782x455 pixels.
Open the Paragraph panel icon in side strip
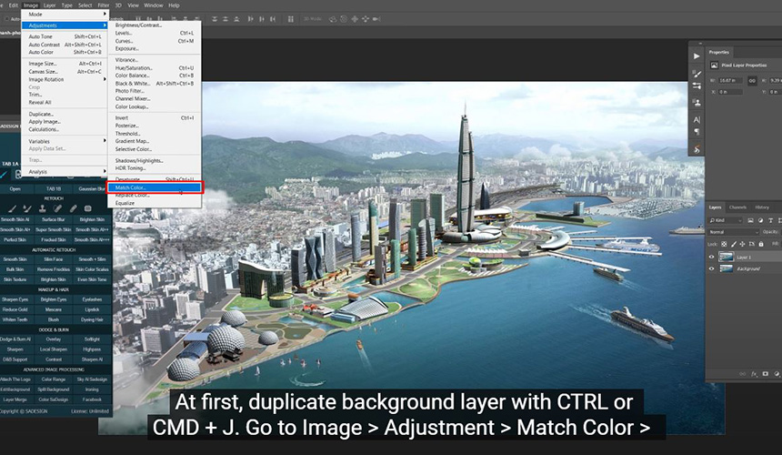[x=697, y=132]
